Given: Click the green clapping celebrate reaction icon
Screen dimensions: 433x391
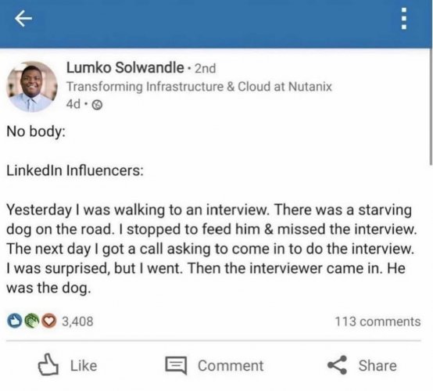Looking at the screenshot, I should (32, 321).
